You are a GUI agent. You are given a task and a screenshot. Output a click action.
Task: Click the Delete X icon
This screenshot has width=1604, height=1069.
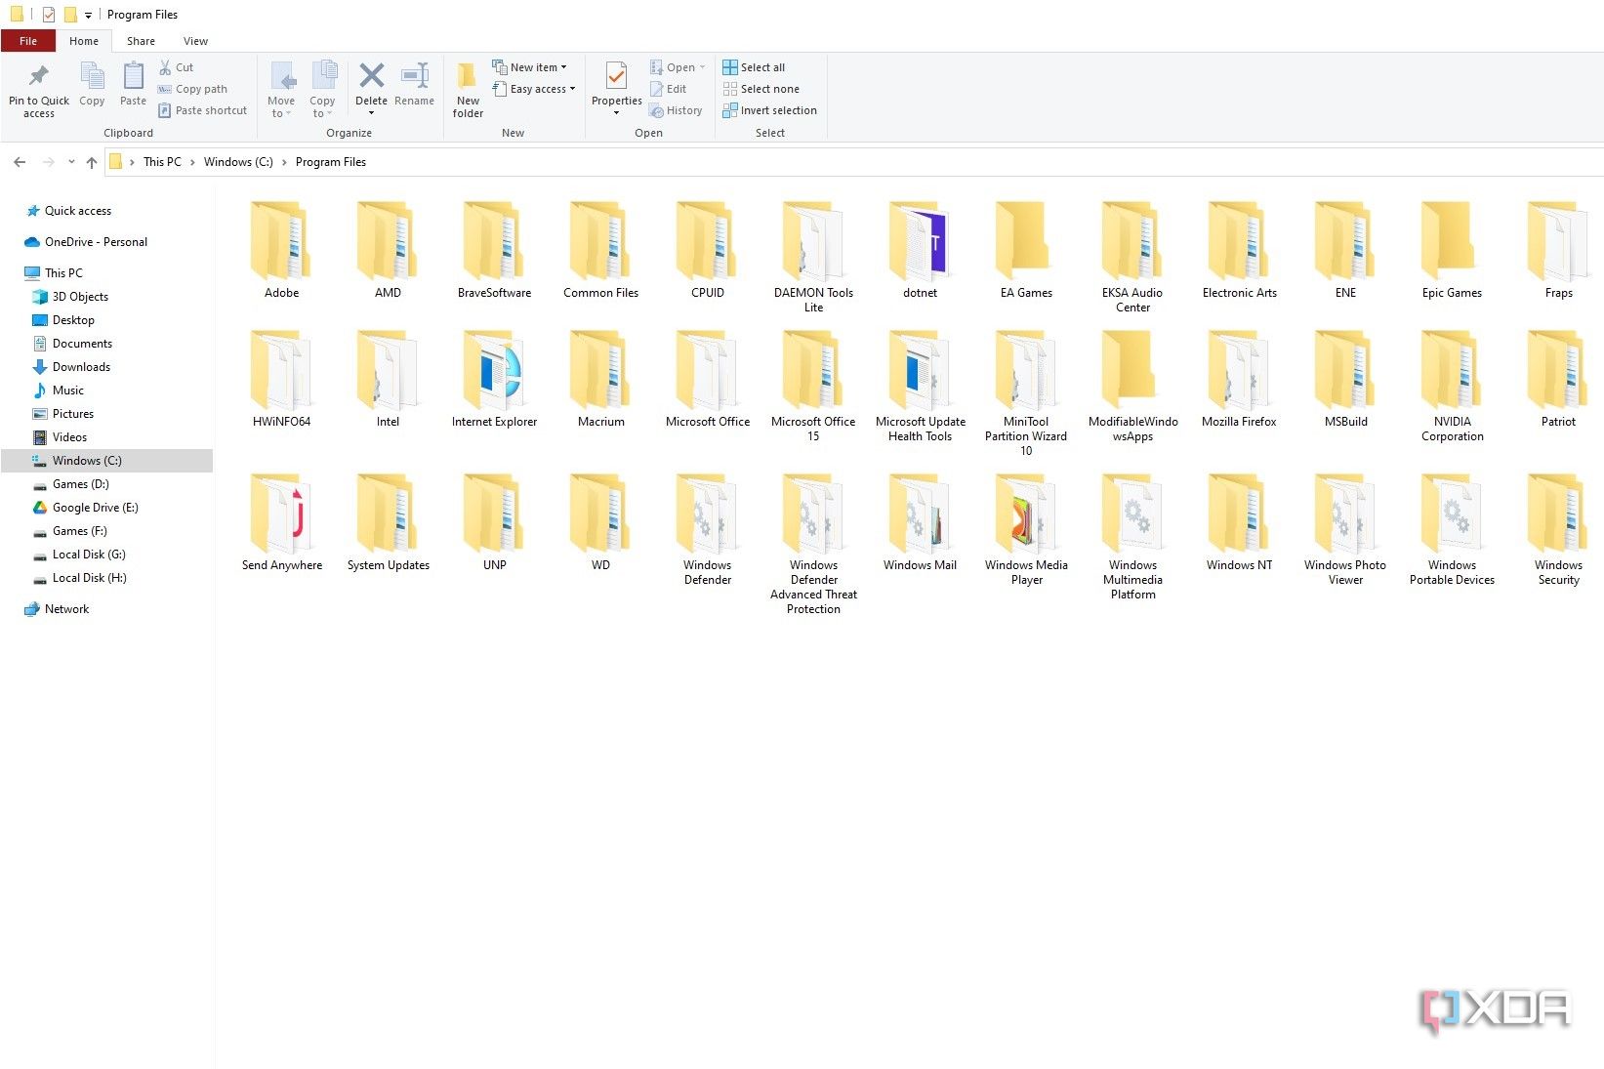pos(371,75)
